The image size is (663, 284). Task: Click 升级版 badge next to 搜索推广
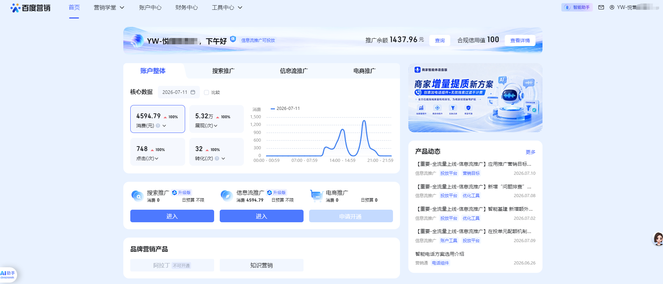coord(182,193)
